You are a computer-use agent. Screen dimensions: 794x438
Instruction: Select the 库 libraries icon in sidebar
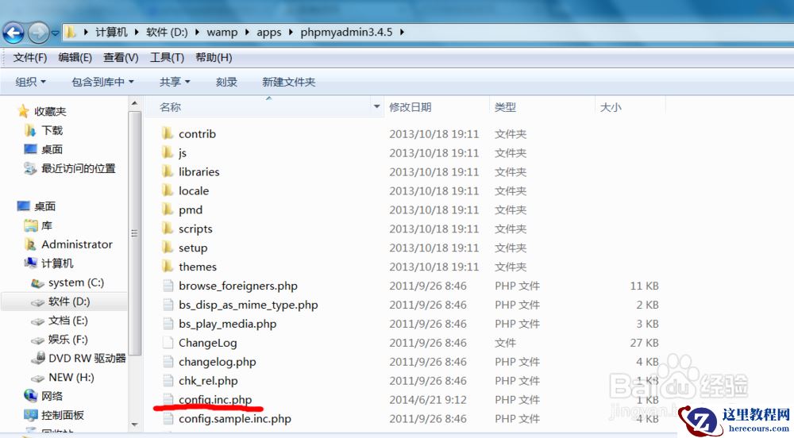(31, 225)
